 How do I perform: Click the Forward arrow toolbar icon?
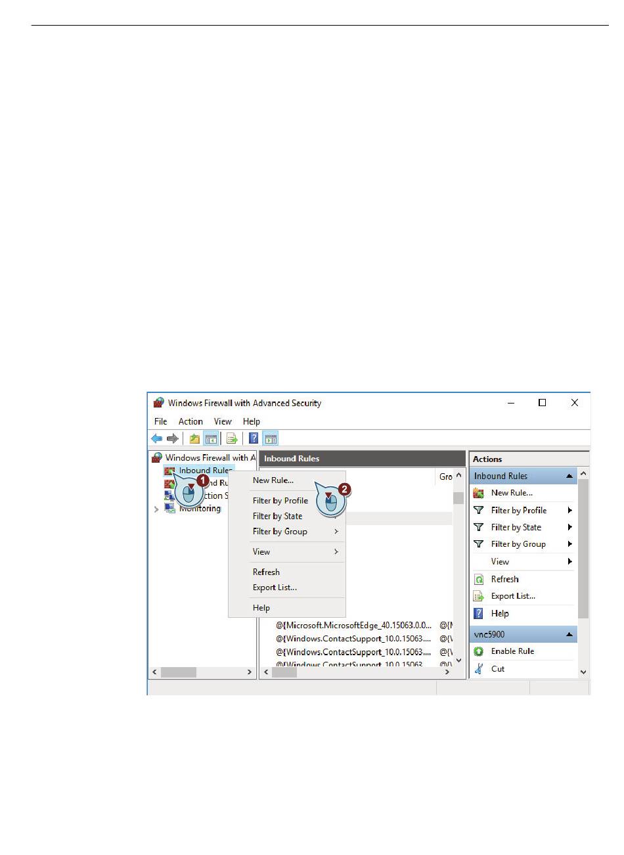pyautogui.click(x=173, y=438)
